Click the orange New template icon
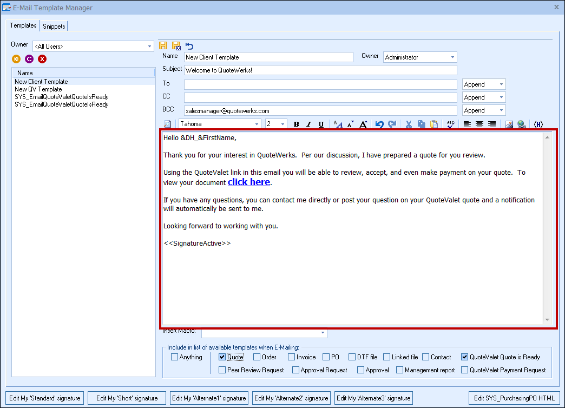This screenshot has height=408, width=565. click(16, 59)
